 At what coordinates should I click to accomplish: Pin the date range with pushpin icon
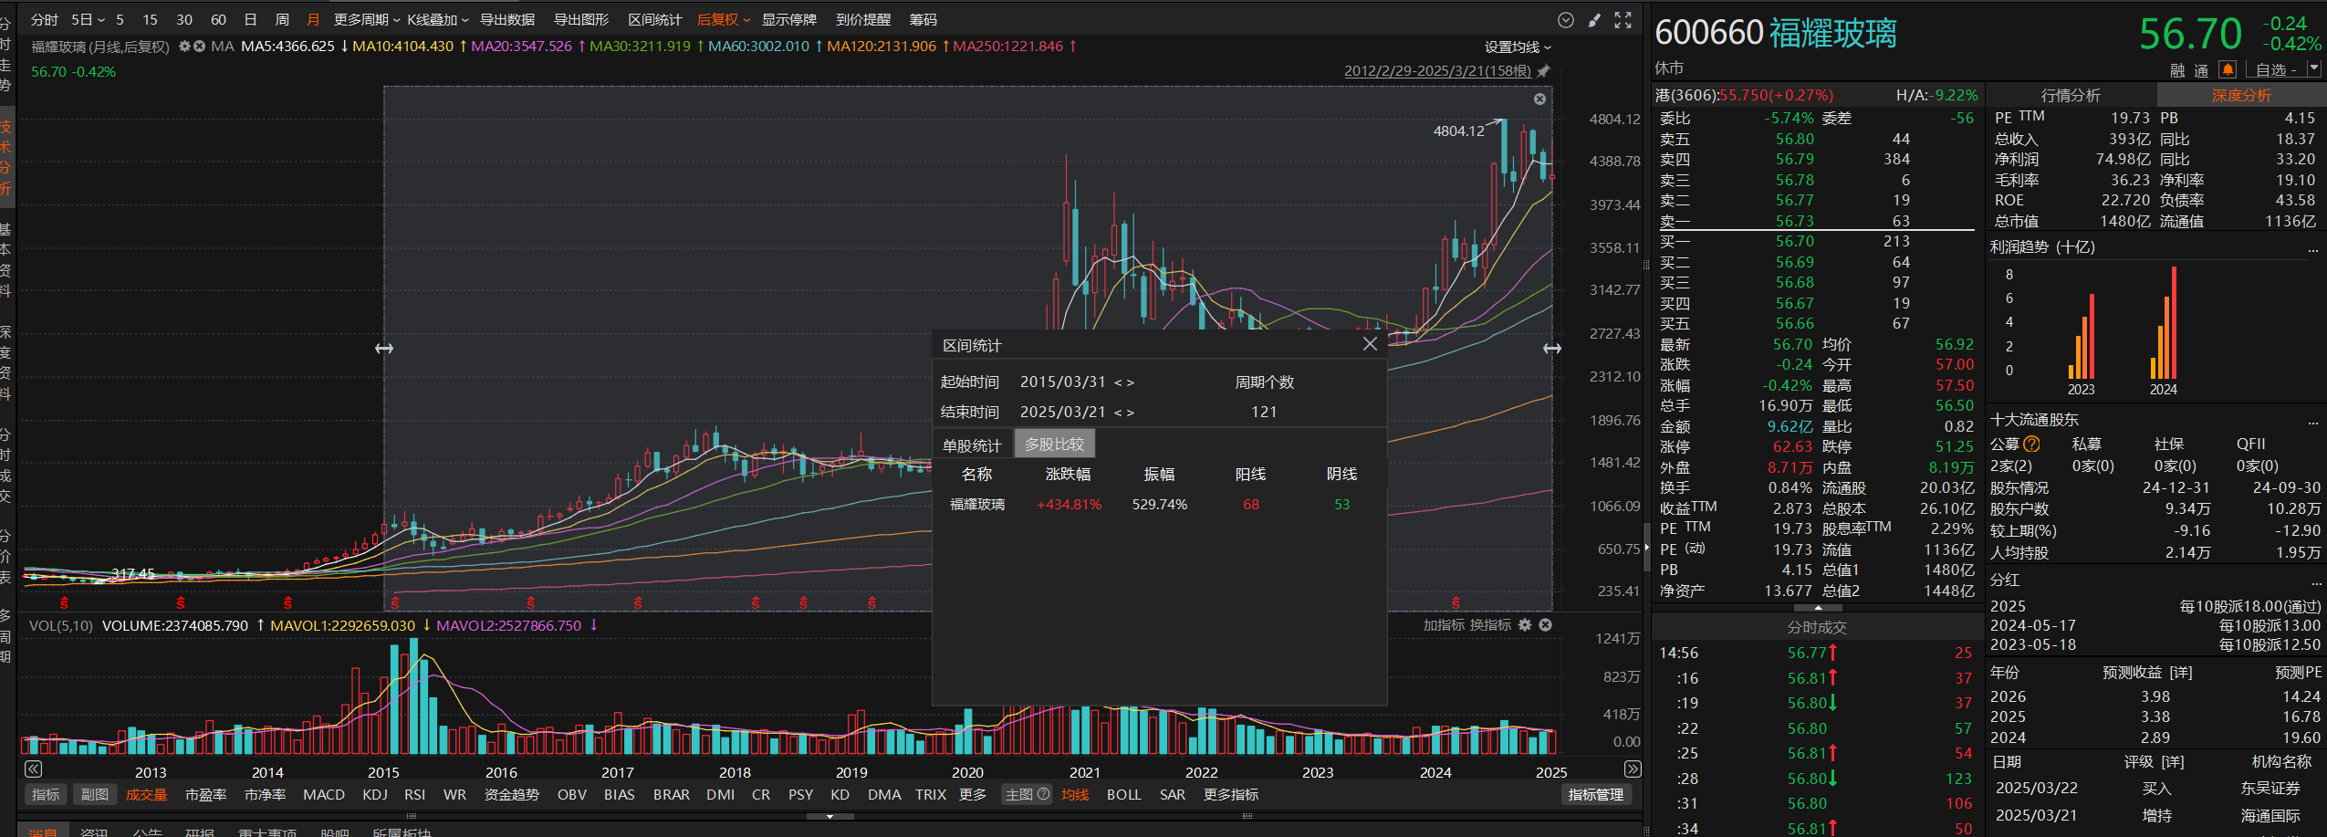pyautogui.click(x=1543, y=71)
